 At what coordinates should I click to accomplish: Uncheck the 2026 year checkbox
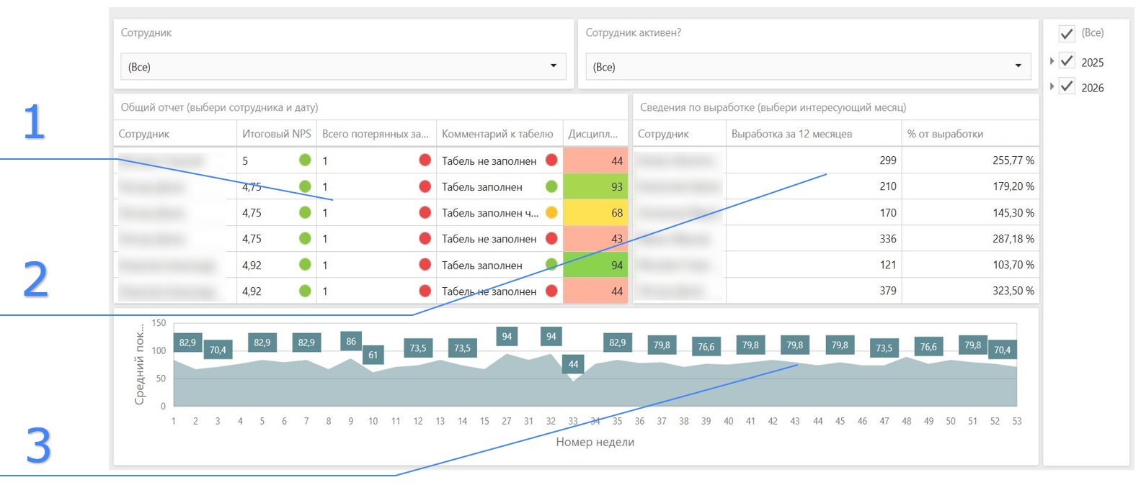[x=1067, y=87]
